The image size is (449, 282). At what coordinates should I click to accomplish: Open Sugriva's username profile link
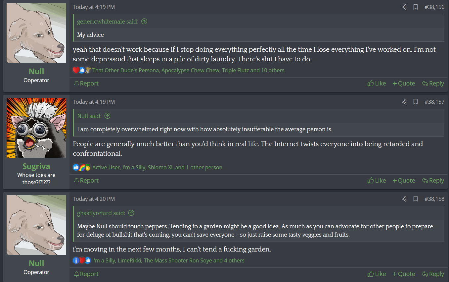36,166
